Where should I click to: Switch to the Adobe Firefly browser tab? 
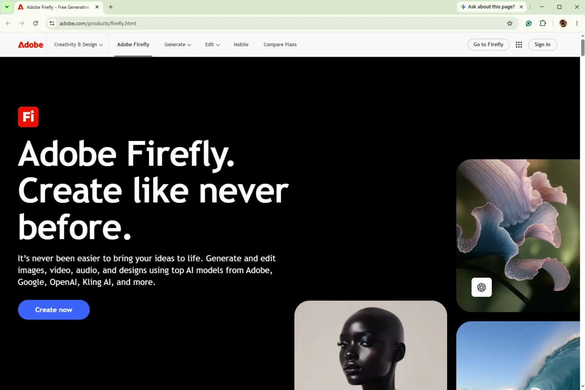(x=58, y=7)
